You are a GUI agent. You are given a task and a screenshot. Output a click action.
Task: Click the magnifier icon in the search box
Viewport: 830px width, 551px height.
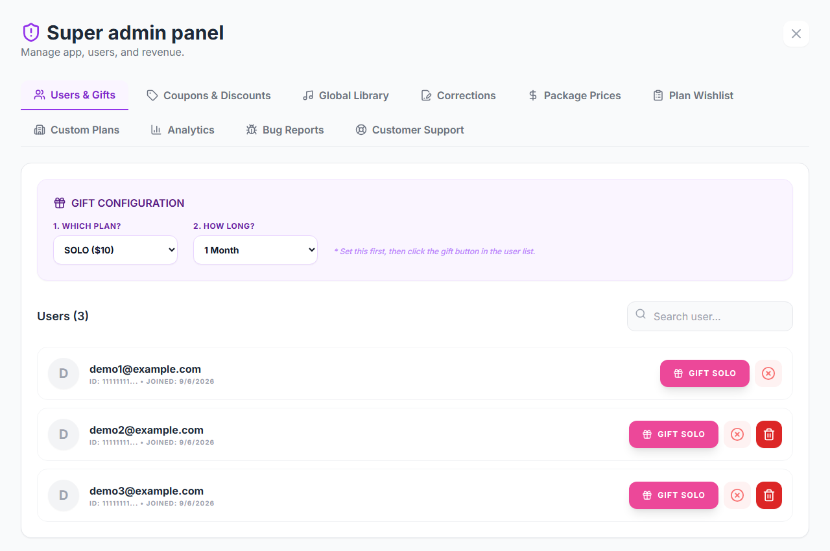(x=641, y=314)
